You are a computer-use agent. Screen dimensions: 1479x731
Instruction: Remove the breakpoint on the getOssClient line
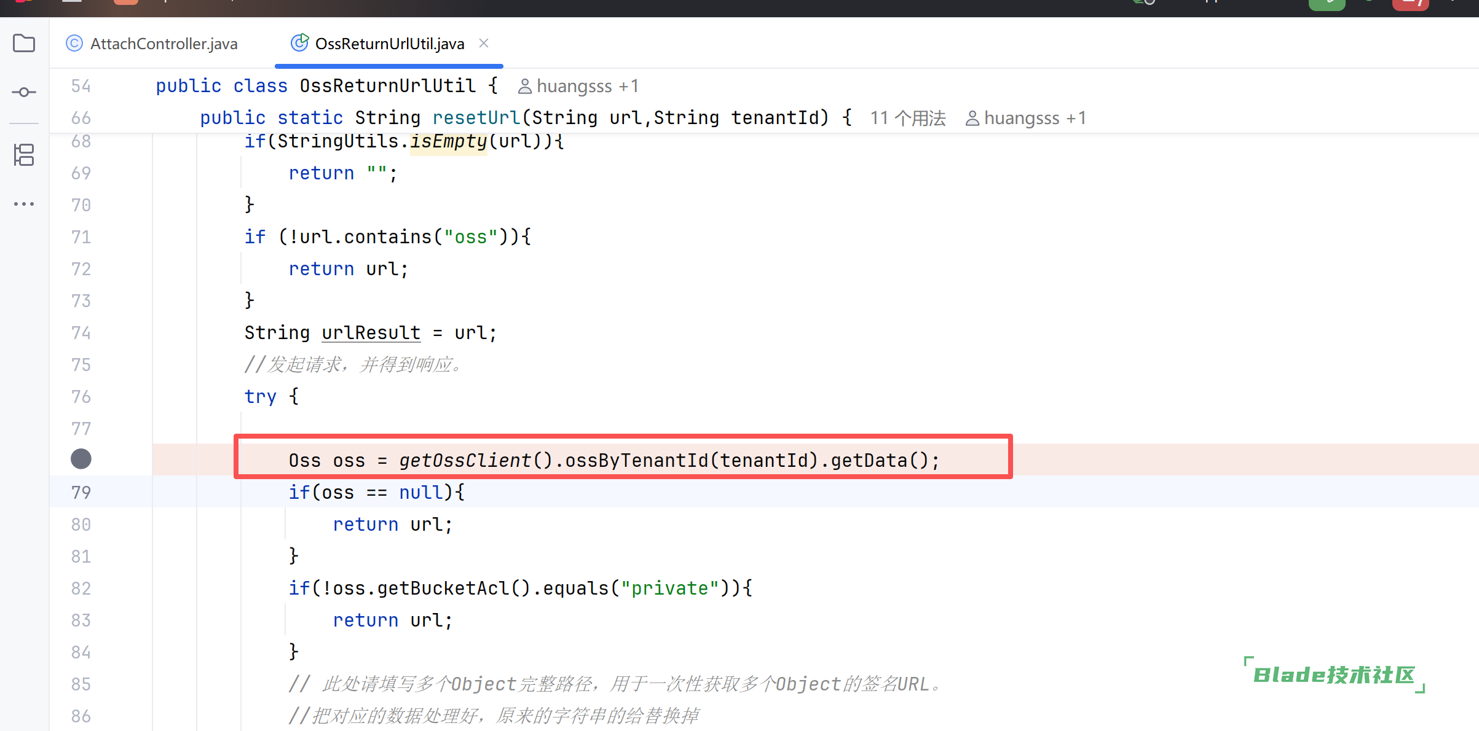click(81, 459)
